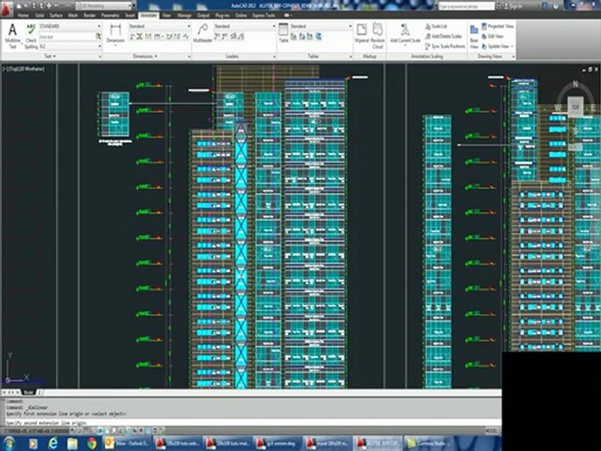601x451 pixels.
Task: Open the Manage ribbon tab
Action: click(x=184, y=15)
